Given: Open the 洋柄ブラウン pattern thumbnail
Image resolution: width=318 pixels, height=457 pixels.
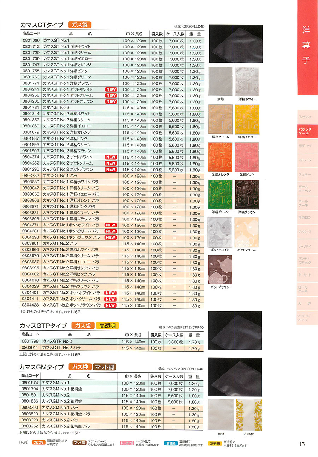Looking at the screenshot, I should point(247,194).
